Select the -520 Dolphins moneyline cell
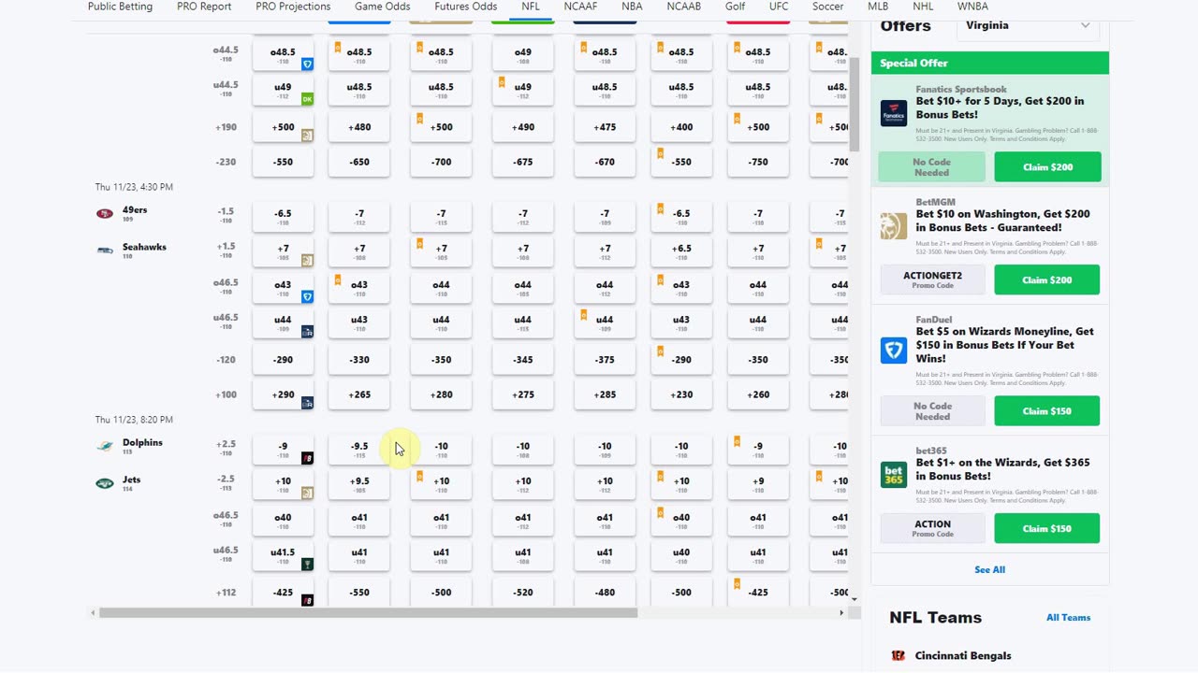The width and height of the screenshot is (1198, 673). point(523,593)
